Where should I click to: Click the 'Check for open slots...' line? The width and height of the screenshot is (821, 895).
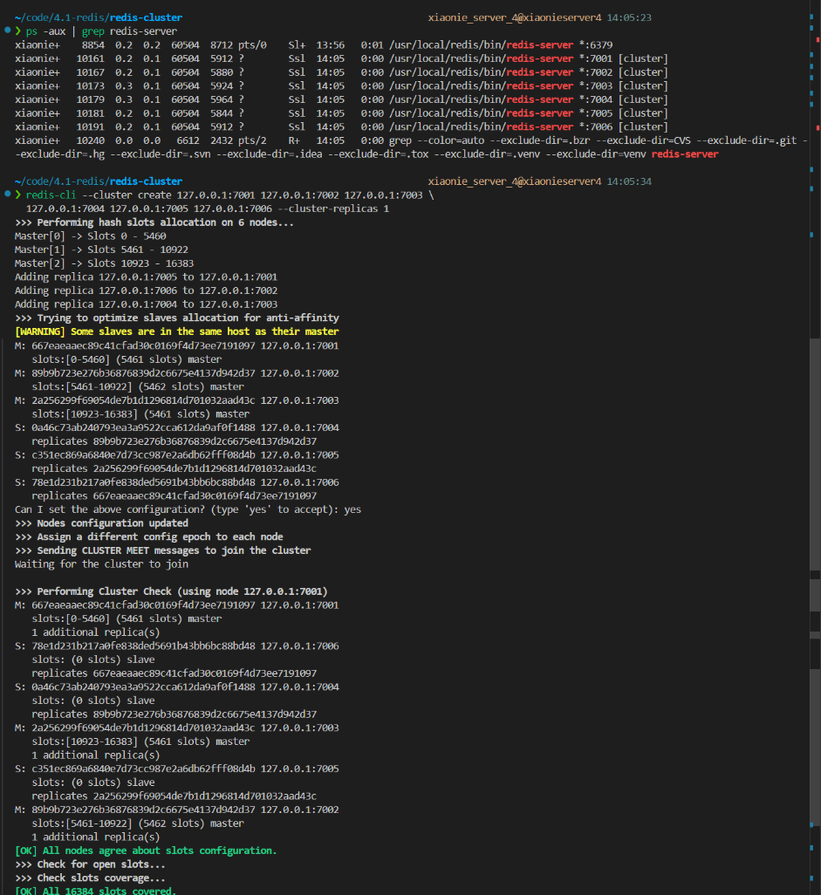[x=90, y=864]
